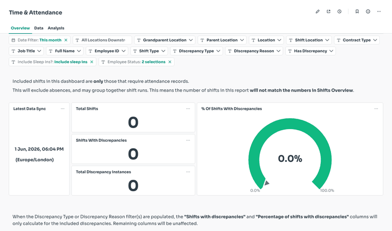The height and width of the screenshot is (231, 392).
Task: Open the Has Discrepancy filter
Action: tap(310, 51)
